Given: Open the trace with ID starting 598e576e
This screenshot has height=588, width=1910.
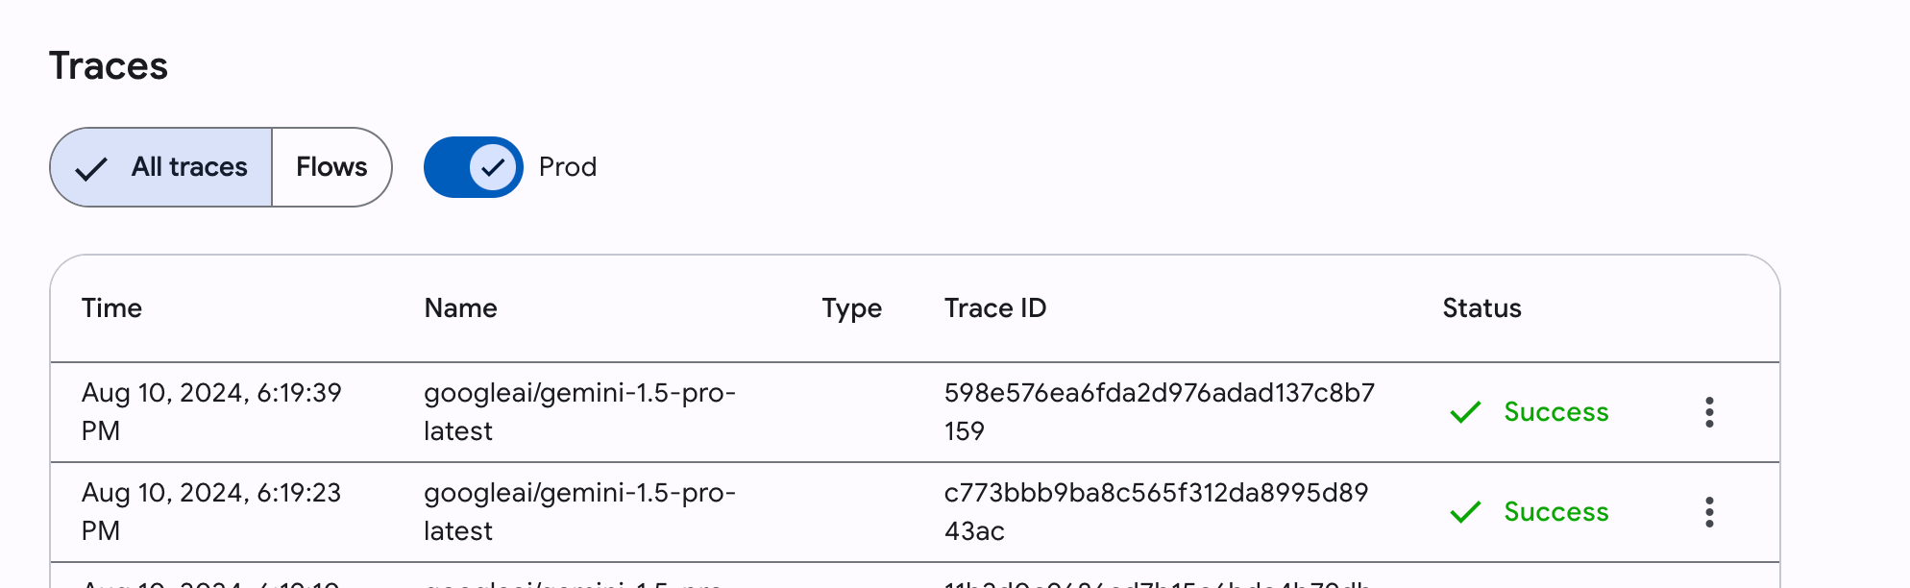Looking at the screenshot, I should click(x=1158, y=411).
